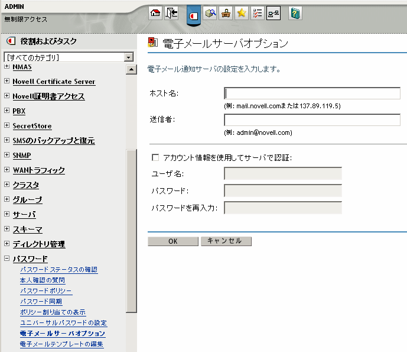Expand the NMAS tree node
This screenshot has height=352, width=407.
point(7,66)
